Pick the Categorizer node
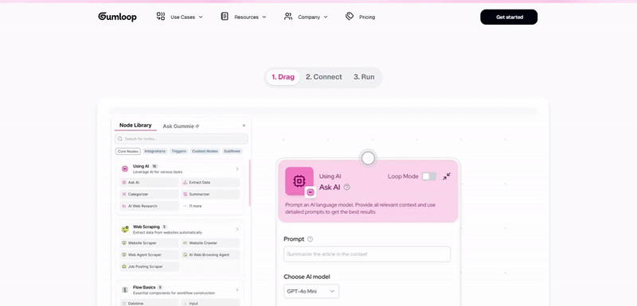This screenshot has width=637, height=306. tap(149, 194)
